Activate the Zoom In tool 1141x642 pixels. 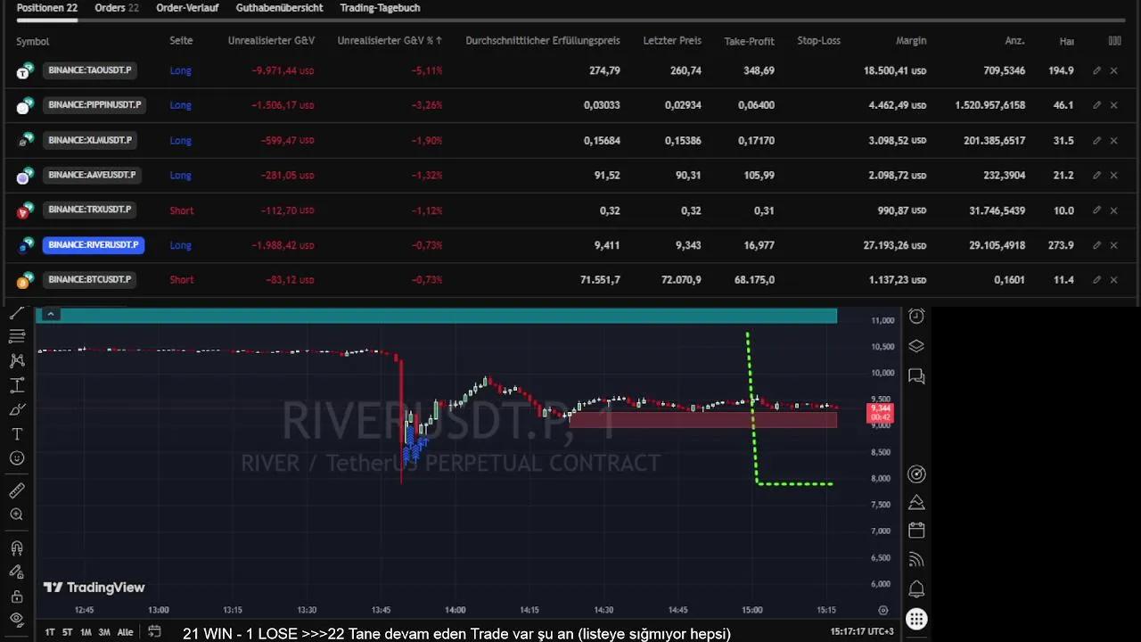pyautogui.click(x=17, y=514)
